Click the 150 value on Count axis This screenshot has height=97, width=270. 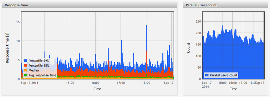click(x=198, y=45)
